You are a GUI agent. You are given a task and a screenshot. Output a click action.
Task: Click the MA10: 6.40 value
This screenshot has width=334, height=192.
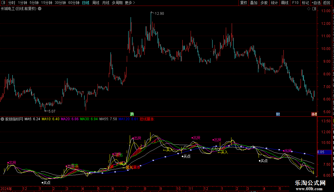51,119
